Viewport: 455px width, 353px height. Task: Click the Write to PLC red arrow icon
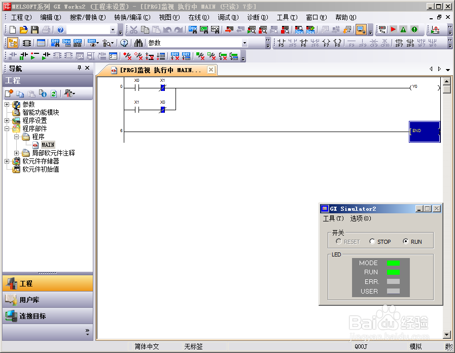pos(229,29)
